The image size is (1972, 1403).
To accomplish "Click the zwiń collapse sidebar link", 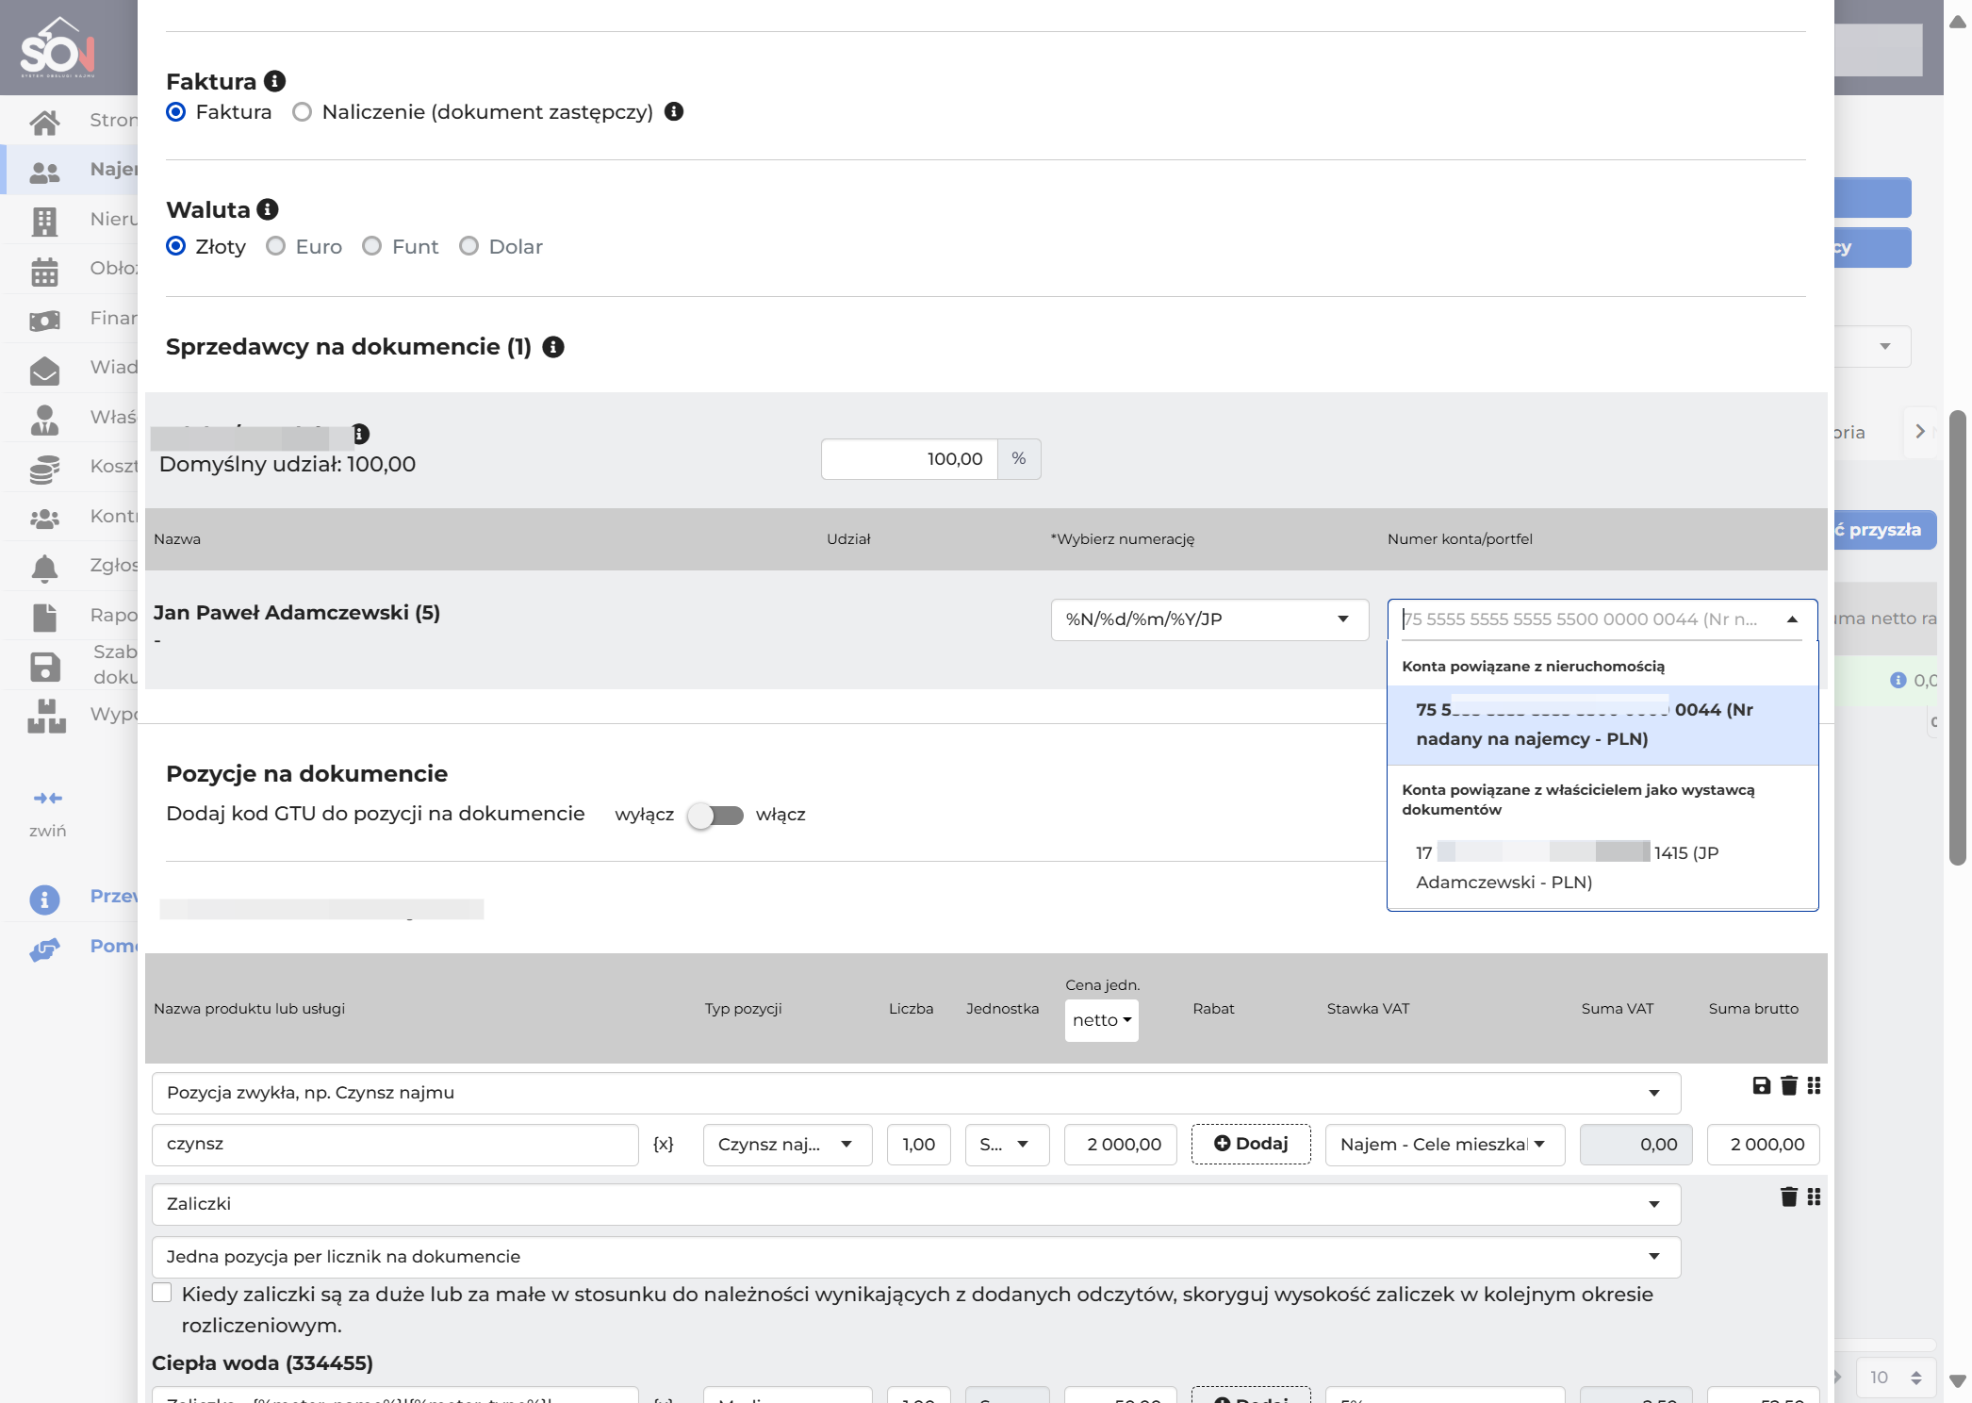I will tap(47, 831).
